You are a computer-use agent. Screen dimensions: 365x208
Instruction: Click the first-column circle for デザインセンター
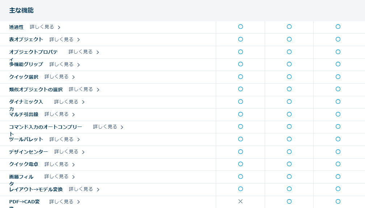pos(240,152)
